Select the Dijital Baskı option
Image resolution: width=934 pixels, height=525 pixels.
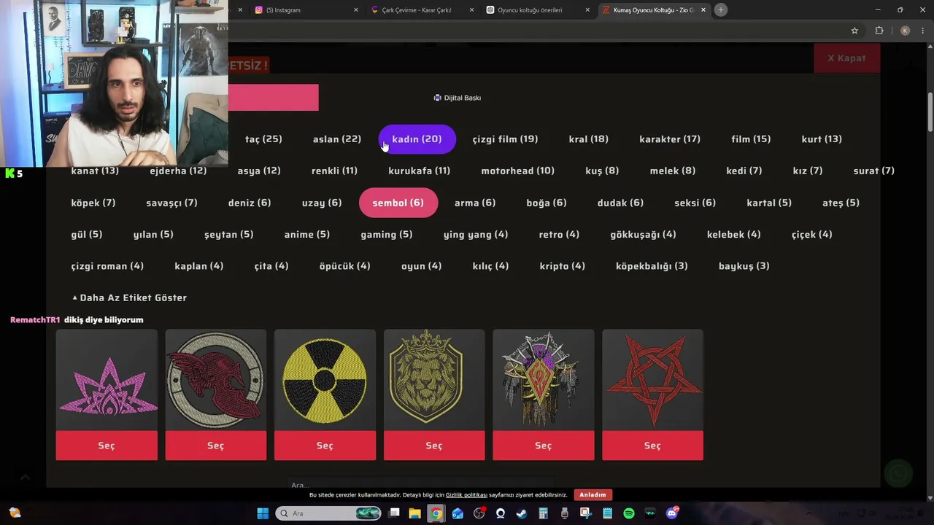[458, 98]
